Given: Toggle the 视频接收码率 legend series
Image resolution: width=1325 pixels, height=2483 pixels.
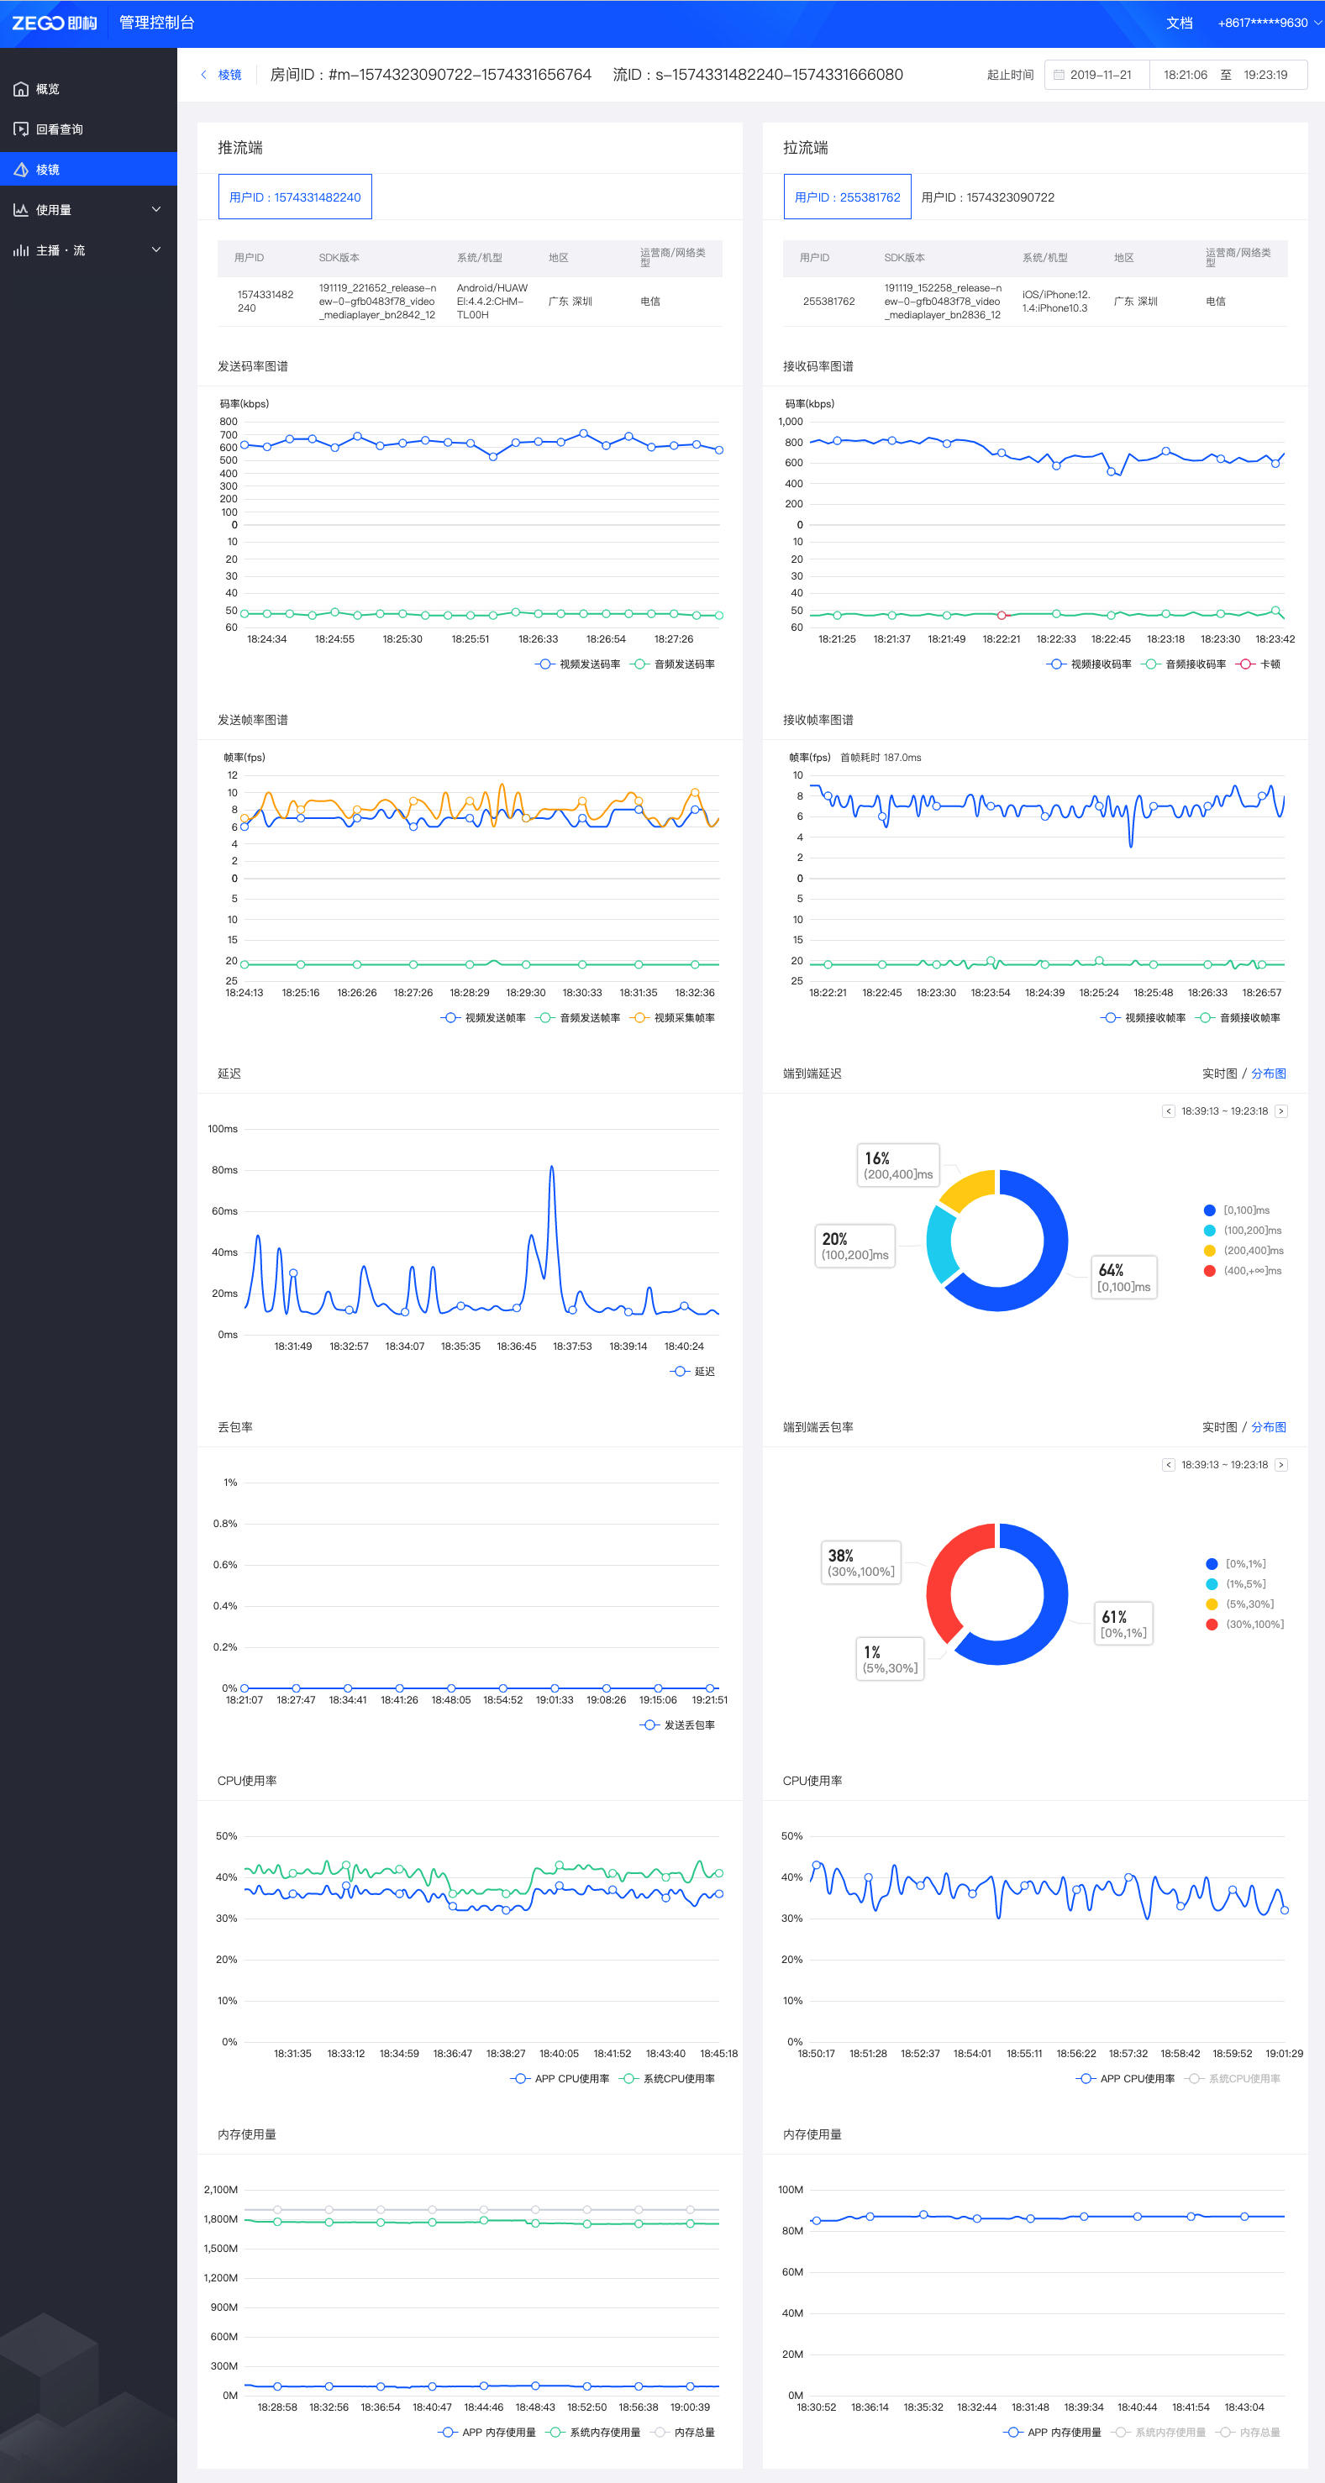Looking at the screenshot, I should tap(1089, 664).
